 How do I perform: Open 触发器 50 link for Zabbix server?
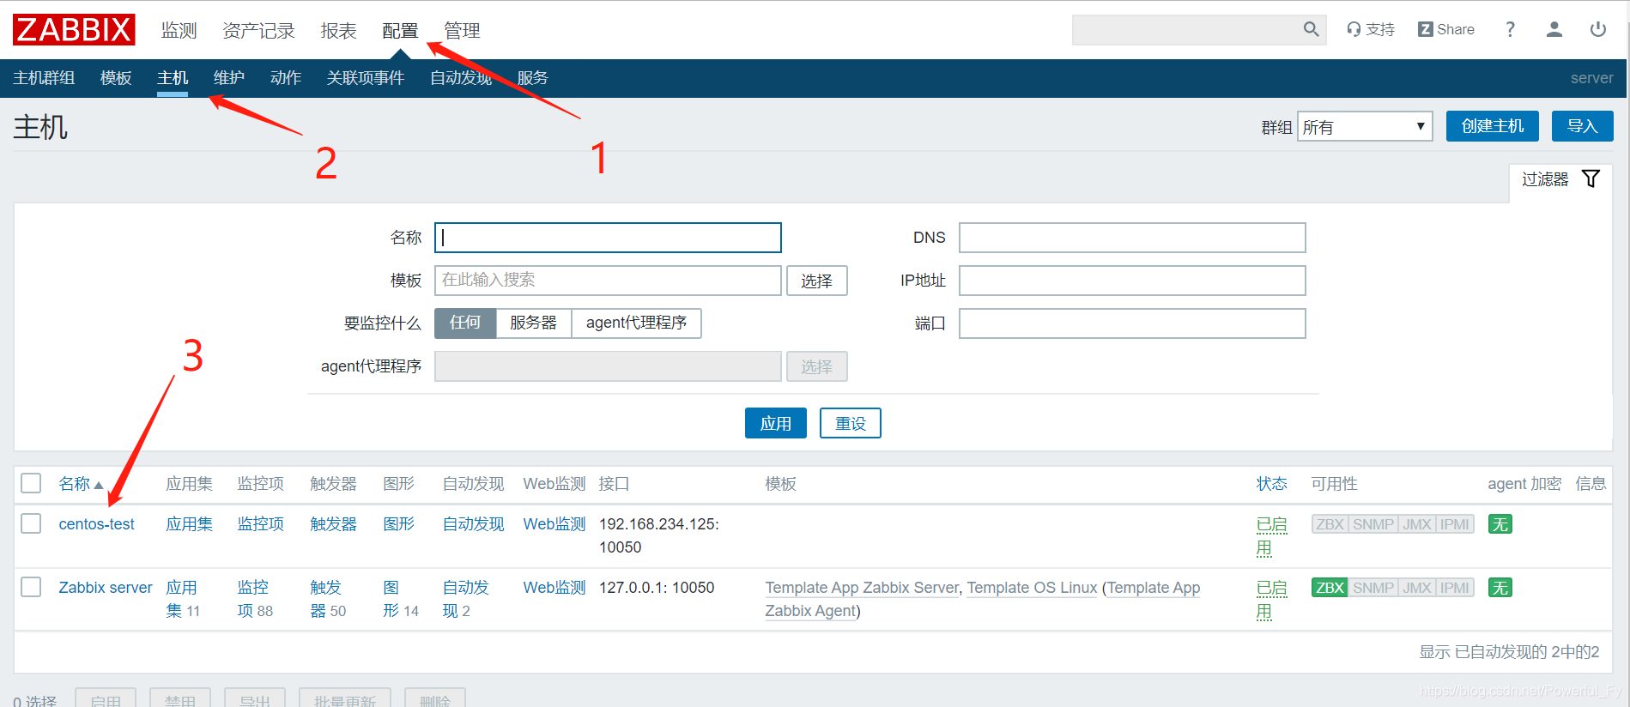coord(328,599)
